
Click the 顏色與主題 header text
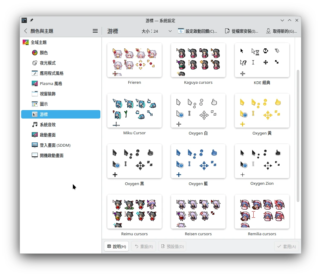click(42, 31)
